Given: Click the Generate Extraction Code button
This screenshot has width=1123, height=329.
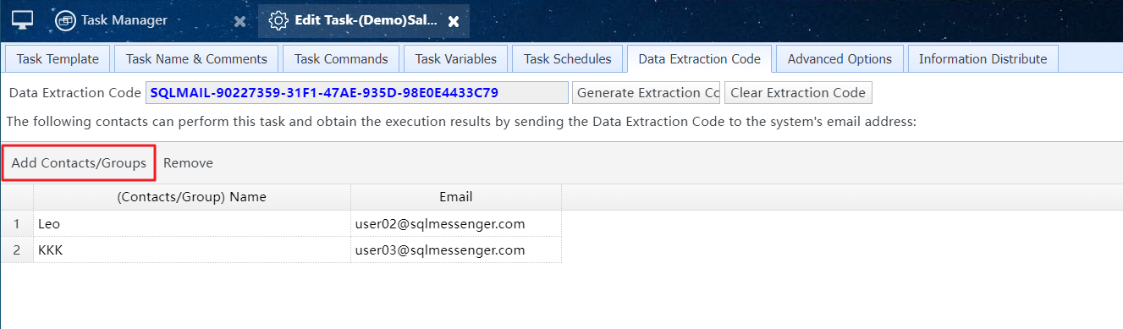Looking at the screenshot, I should pos(647,93).
